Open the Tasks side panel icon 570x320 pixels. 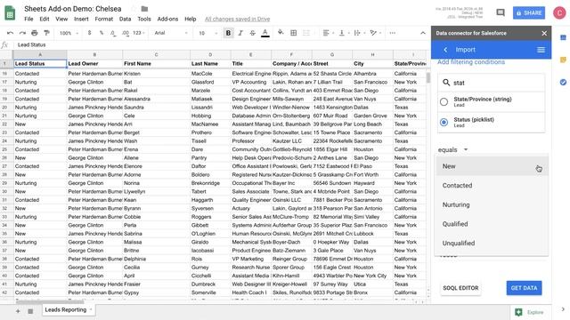pyautogui.click(x=563, y=83)
